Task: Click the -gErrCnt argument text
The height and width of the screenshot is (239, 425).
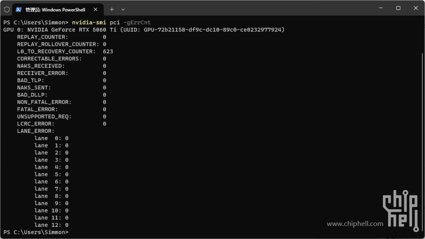Action: coord(137,23)
